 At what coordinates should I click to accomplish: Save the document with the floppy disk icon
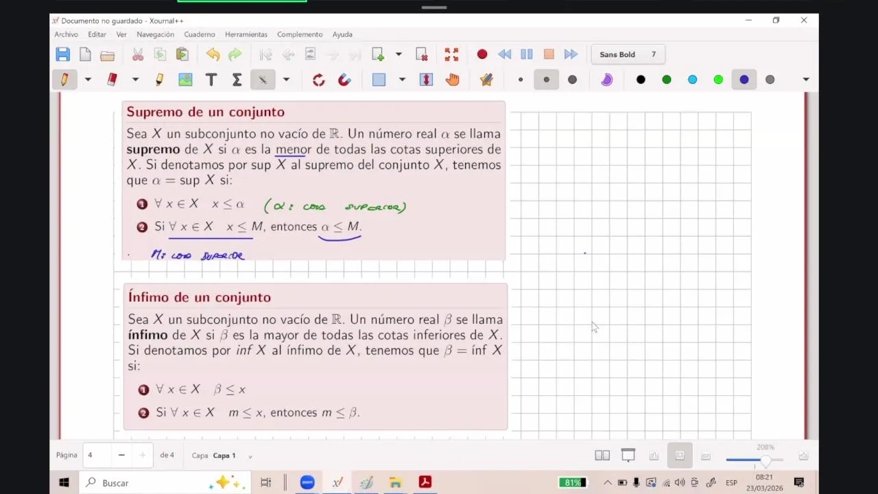pos(63,54)
